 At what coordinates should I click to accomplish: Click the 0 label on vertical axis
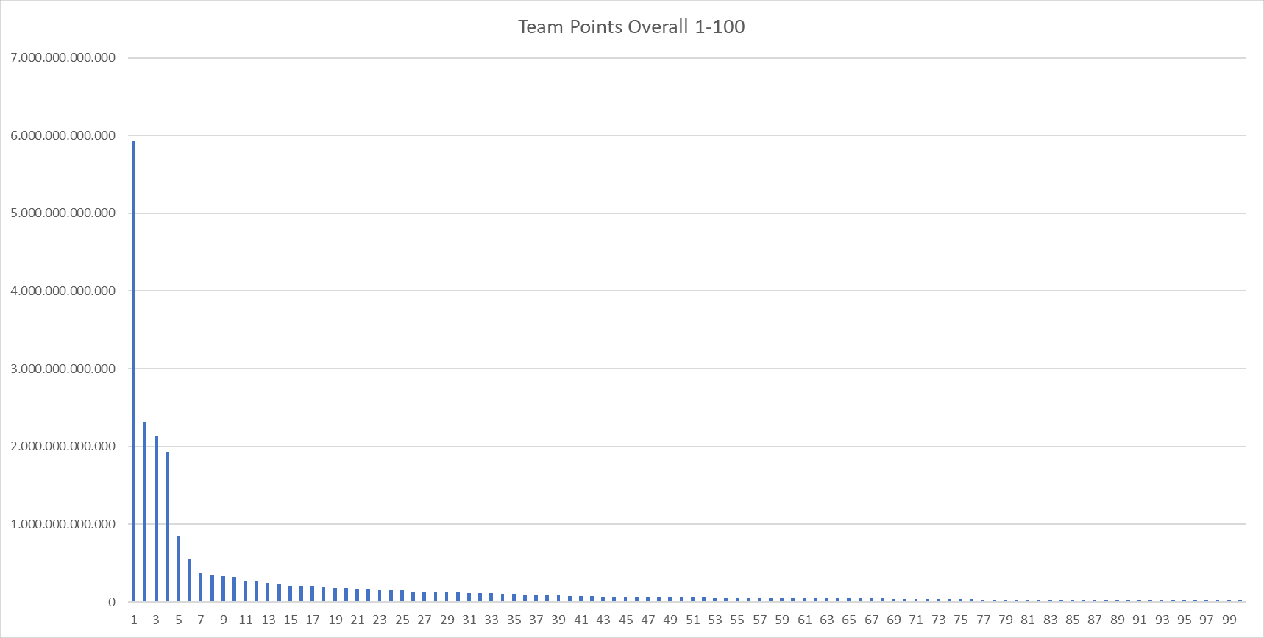coord(112,602)
